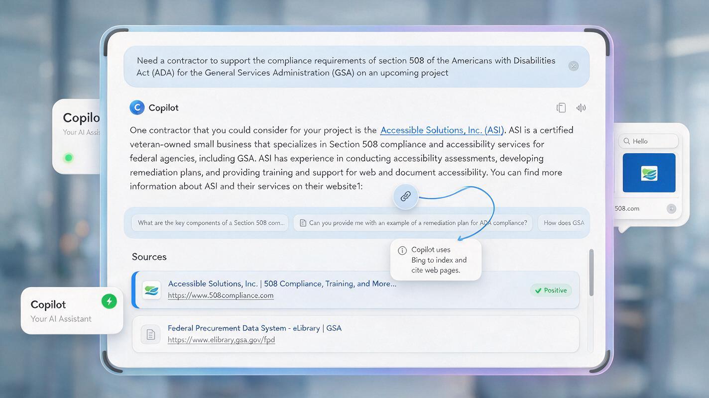The height and width of the screenshot is (398, 709).
Task: Open the https://www.elibrary.gsa.gov/fpd URL
Action: [221, 340]
